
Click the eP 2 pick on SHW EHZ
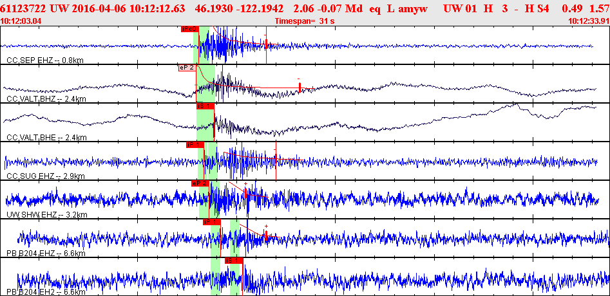click(x=200, y=183)
